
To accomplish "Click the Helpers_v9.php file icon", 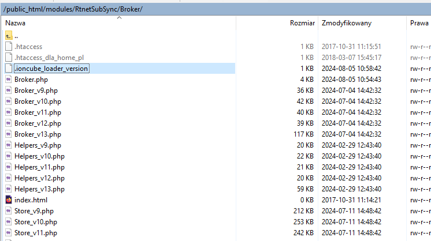I will pyautogui.click(x=9, y=145).
